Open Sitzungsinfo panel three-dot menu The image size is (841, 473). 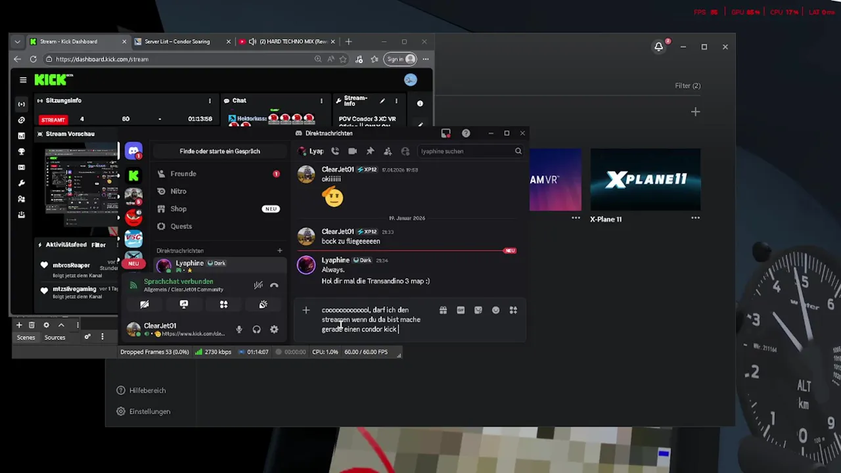tap(210, 101)
